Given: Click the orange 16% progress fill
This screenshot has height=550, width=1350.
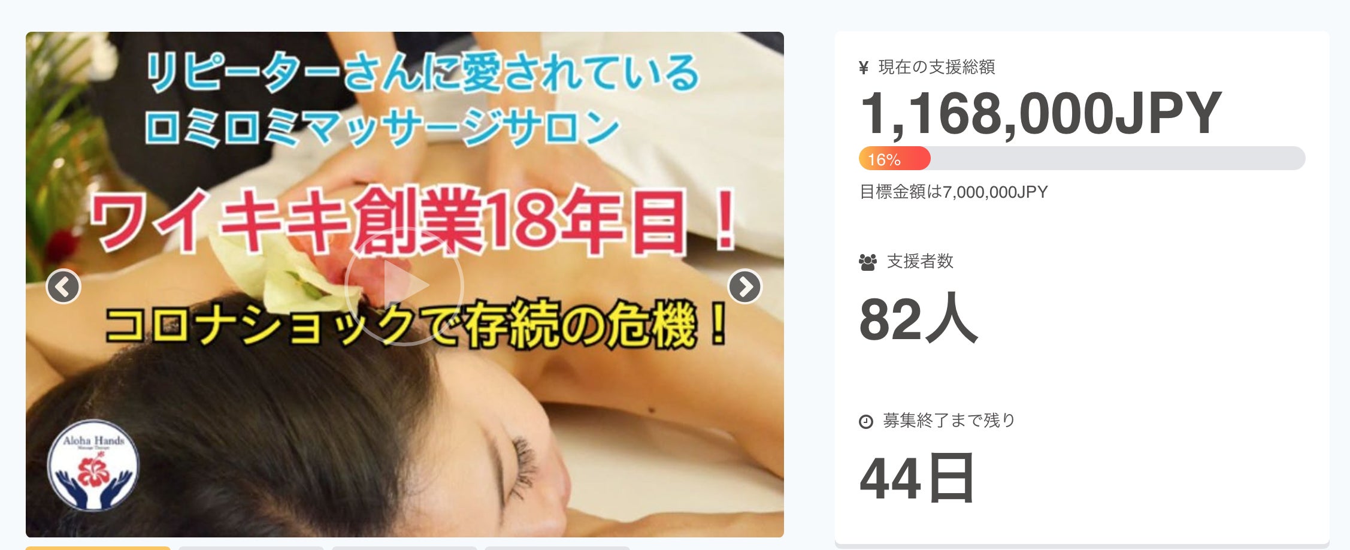Looking at the screenshot, I should point(894,159).
